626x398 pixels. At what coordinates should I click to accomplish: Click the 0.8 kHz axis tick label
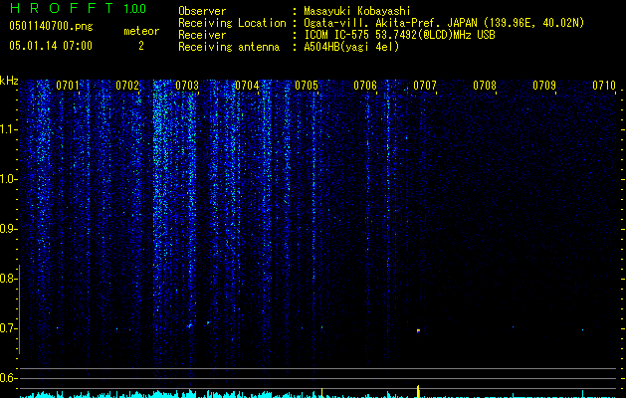click(8, 279)
